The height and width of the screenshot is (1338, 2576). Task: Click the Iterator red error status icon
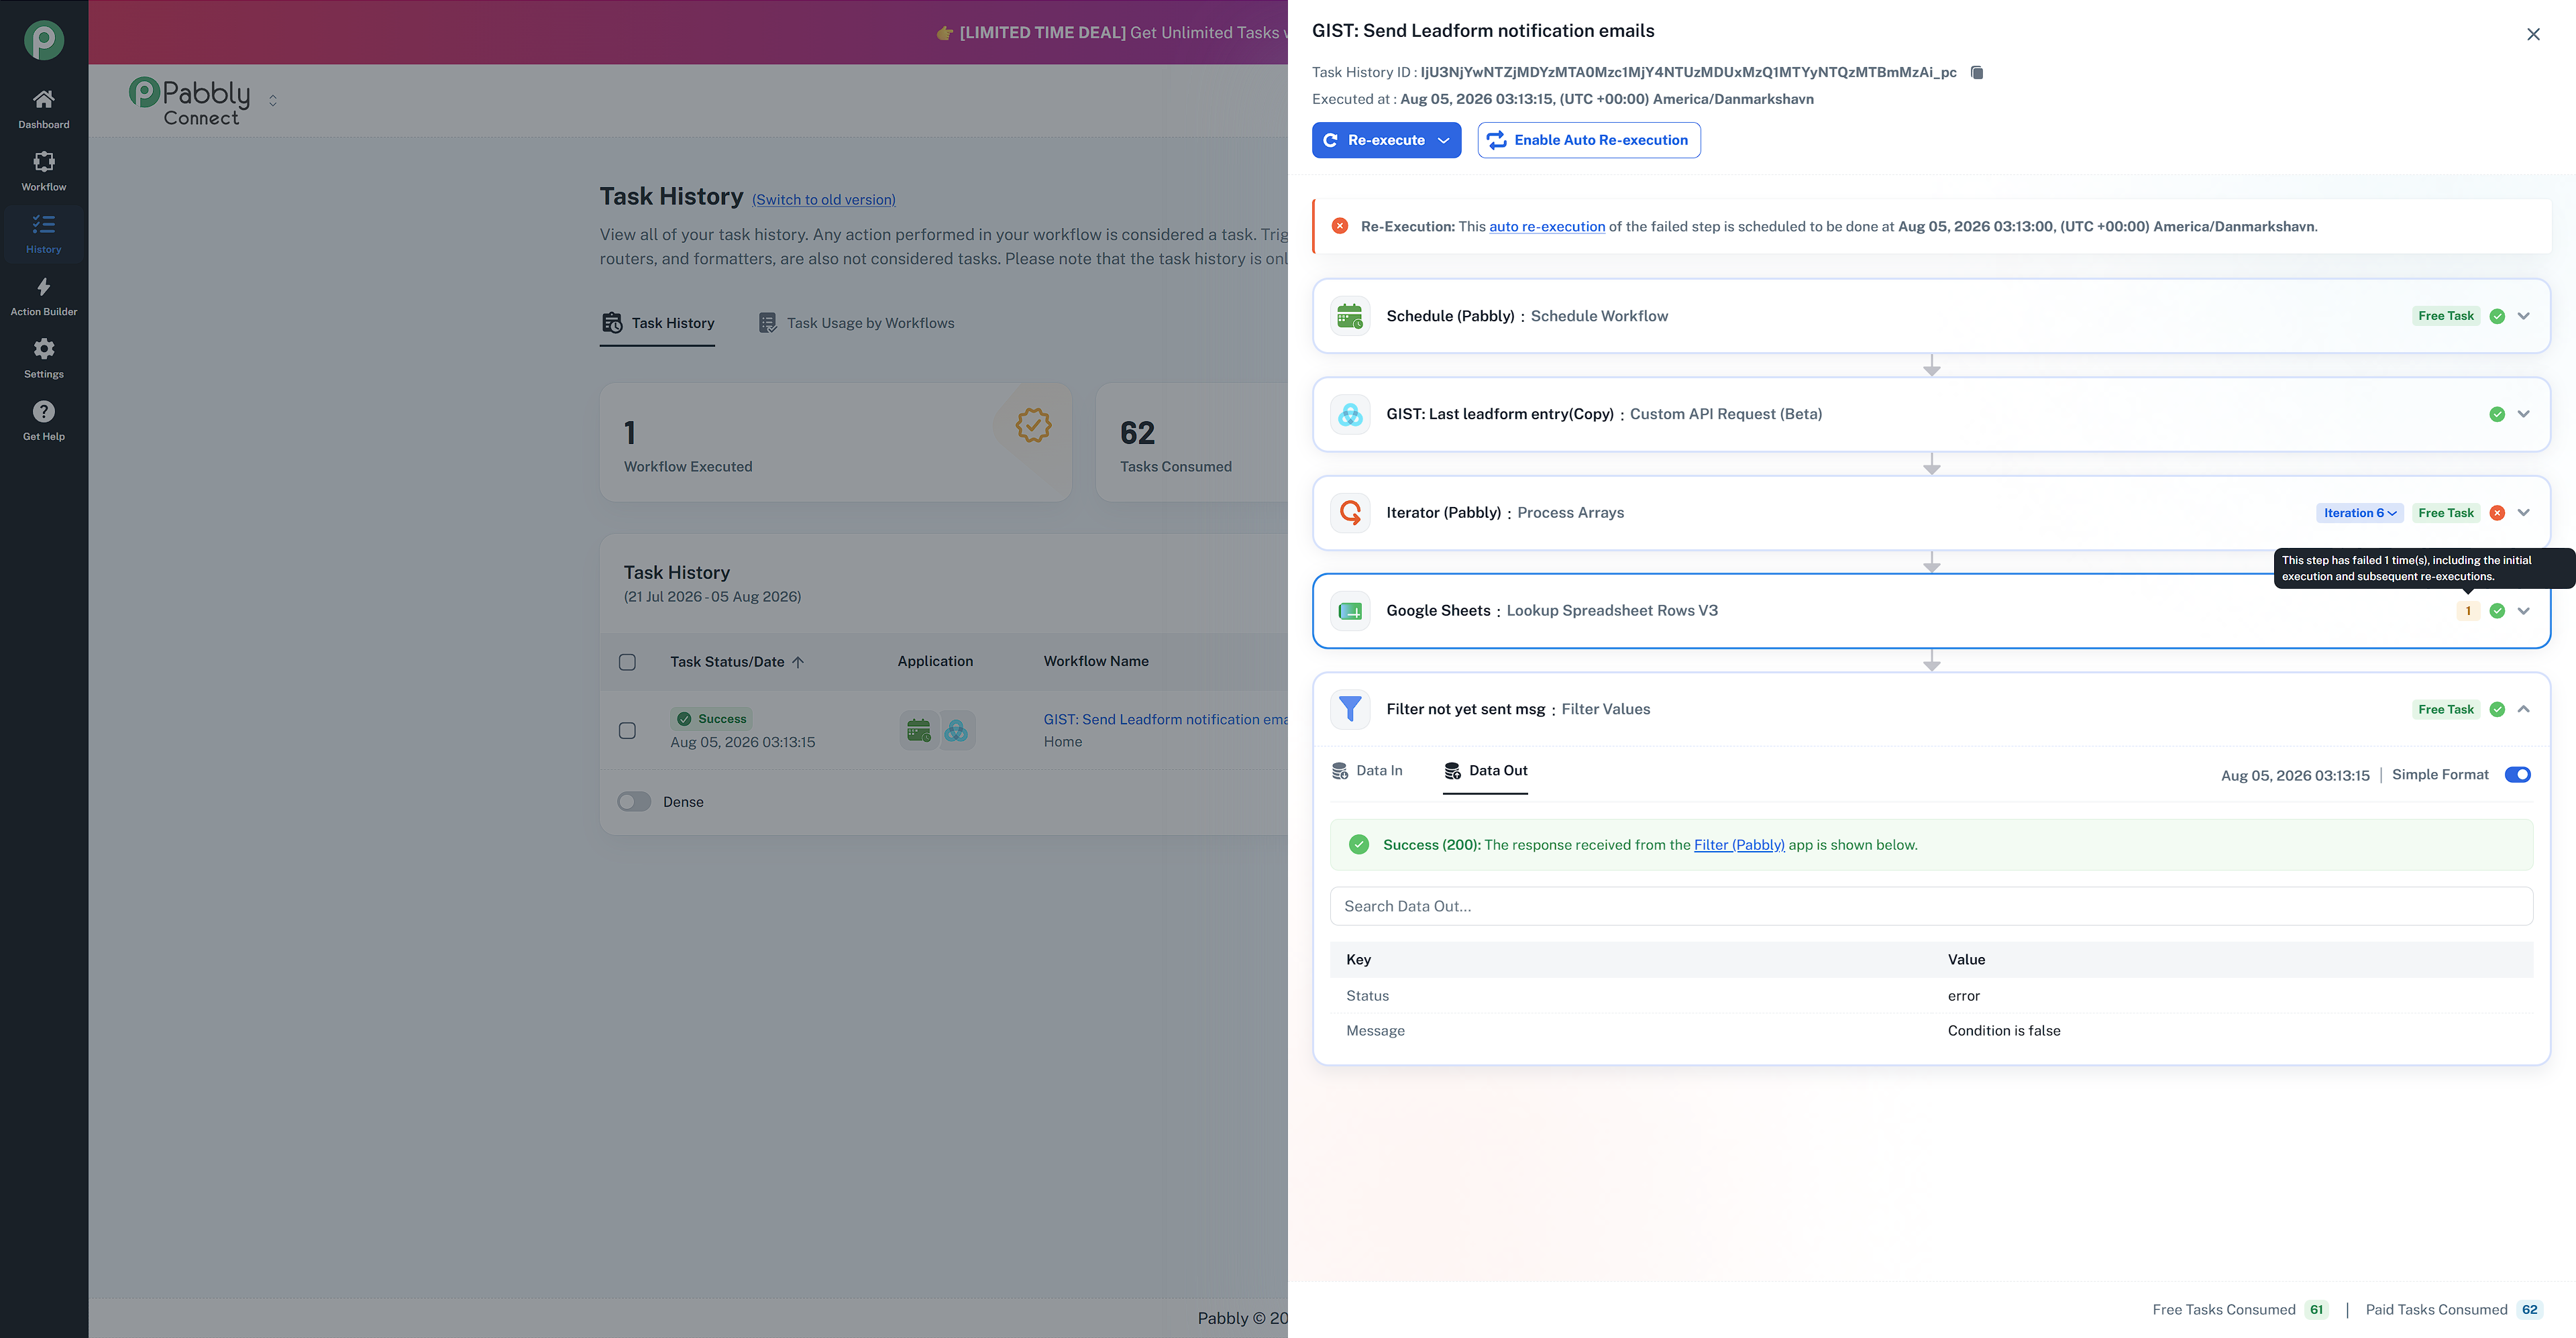pos(2497,513)
